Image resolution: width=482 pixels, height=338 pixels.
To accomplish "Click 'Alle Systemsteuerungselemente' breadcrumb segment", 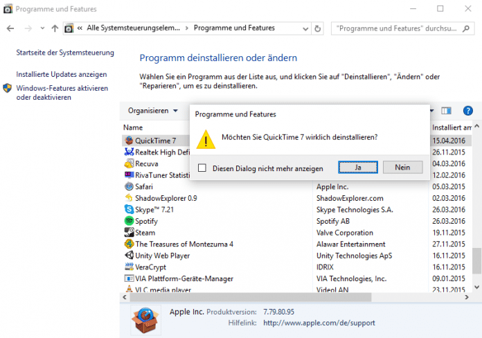I will tap(136, 28).
